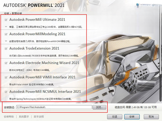Viewport: 162px width, 121px height.
Task: Click the 浏览... browse button
Action: pyautogui.click(x=99, y=107)
